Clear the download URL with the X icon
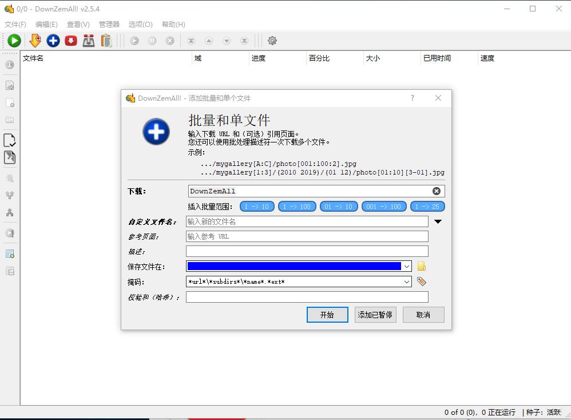This screenshot has width=571, height=420. pyautogui.click(x=437, y=191)
